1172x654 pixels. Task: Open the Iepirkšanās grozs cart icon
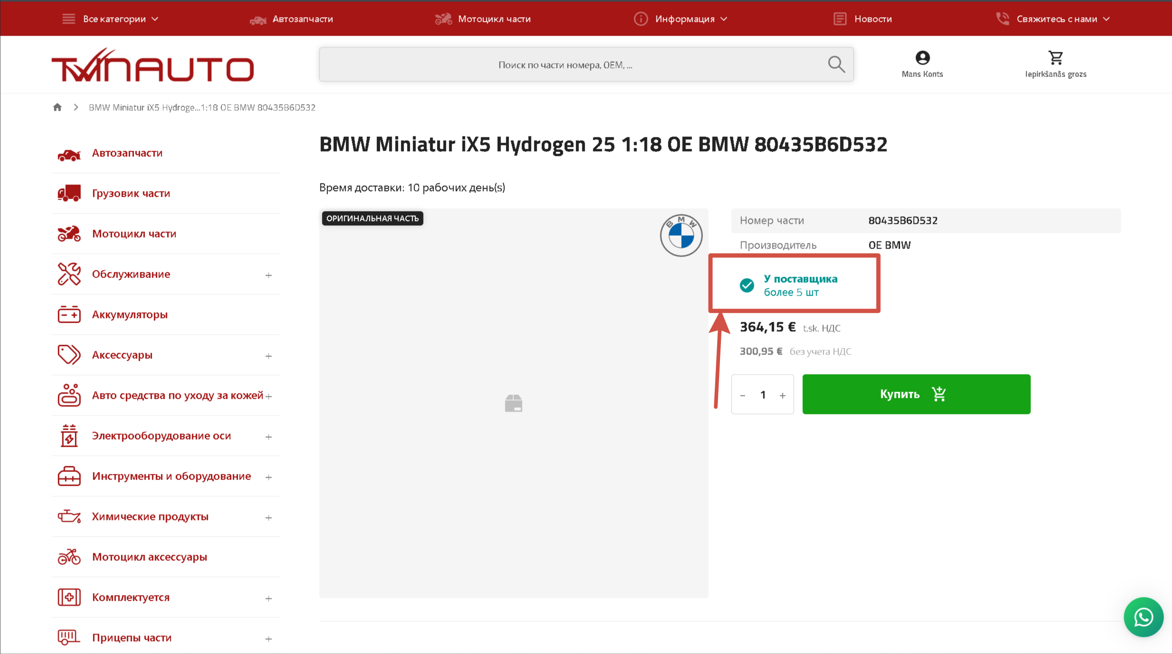coord(1055,58)
